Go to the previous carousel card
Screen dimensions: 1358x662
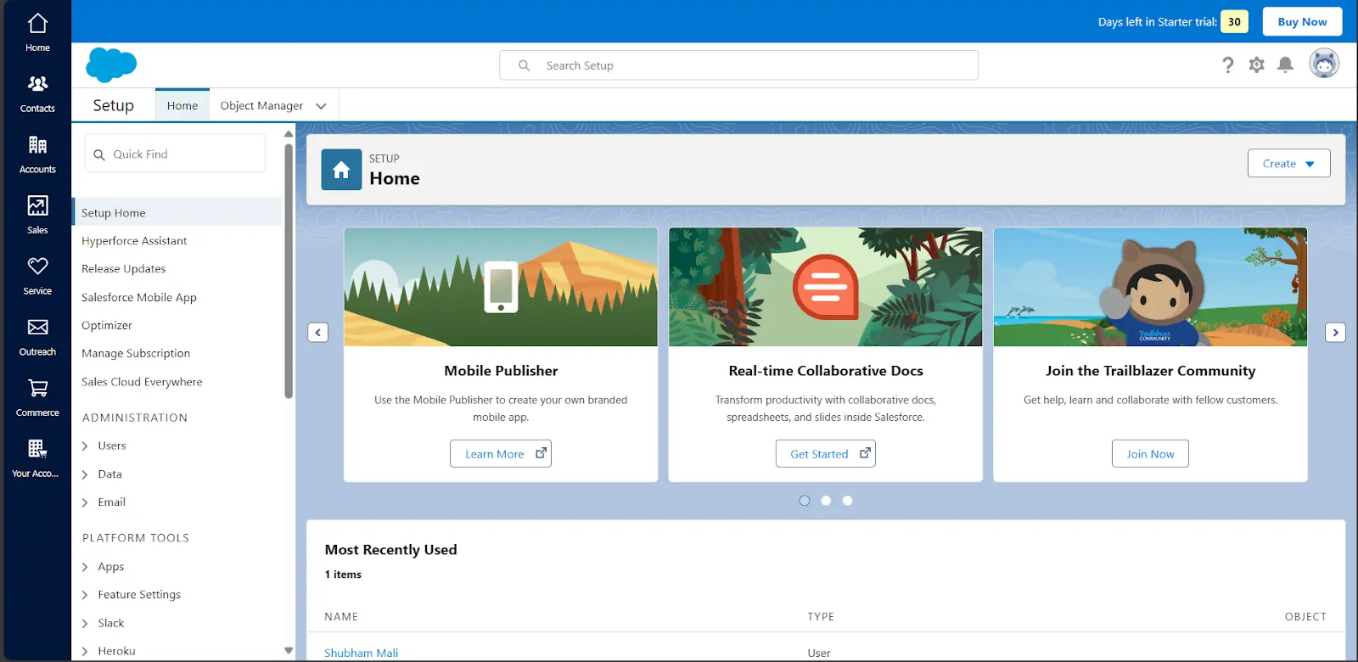point(317,332)
